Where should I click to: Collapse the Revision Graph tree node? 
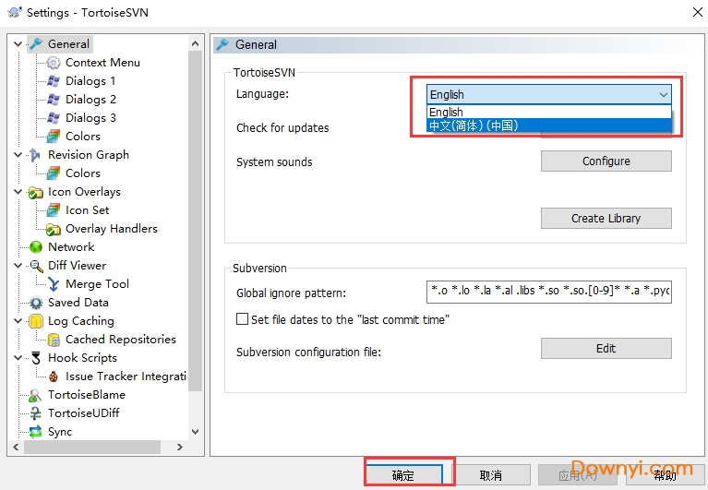pos(18,155)
